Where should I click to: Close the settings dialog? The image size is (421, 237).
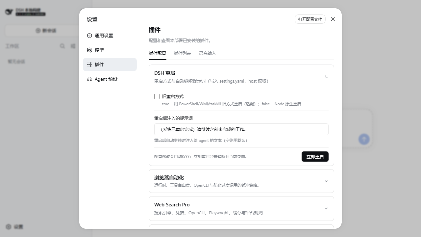pyautogui.click(x=333, y=19)
